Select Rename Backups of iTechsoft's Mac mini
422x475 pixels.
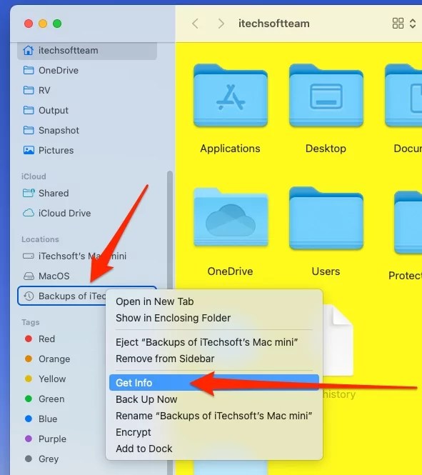213,416
